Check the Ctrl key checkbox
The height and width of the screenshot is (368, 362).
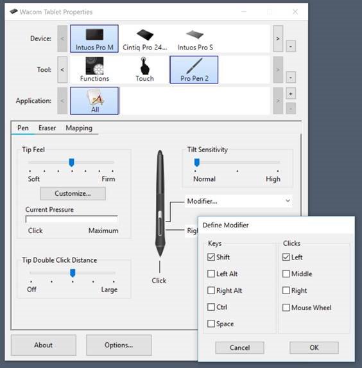point(211,307)
